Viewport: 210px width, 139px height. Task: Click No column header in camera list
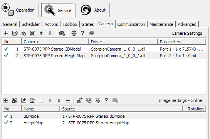(12, 42)
